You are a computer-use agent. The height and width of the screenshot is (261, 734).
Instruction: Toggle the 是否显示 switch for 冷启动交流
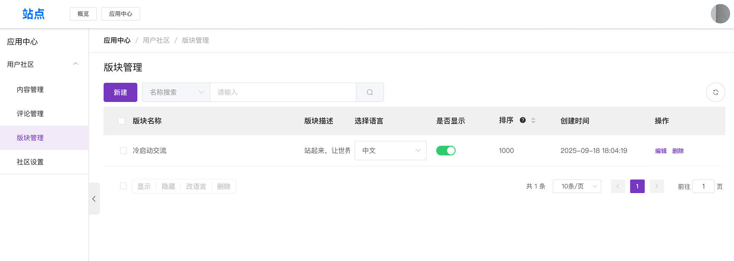point(446,151)
